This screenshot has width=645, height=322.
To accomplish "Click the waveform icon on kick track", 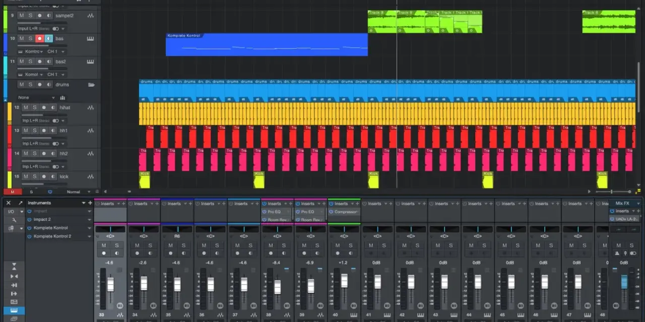I will [x=91, y=177].
